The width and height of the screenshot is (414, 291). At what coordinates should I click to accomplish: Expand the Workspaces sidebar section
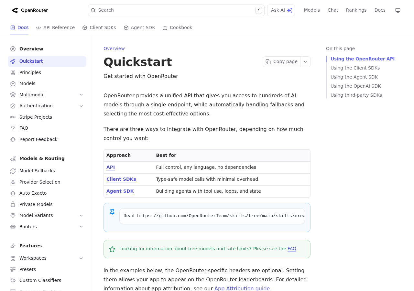[81, 258]
